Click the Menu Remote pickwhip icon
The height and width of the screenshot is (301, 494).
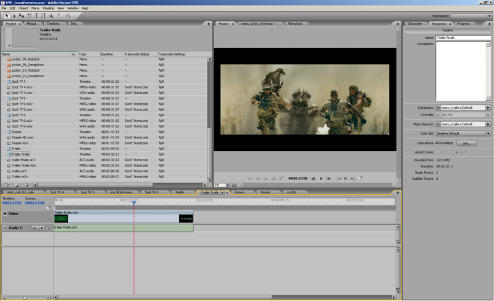coord(438,124)
